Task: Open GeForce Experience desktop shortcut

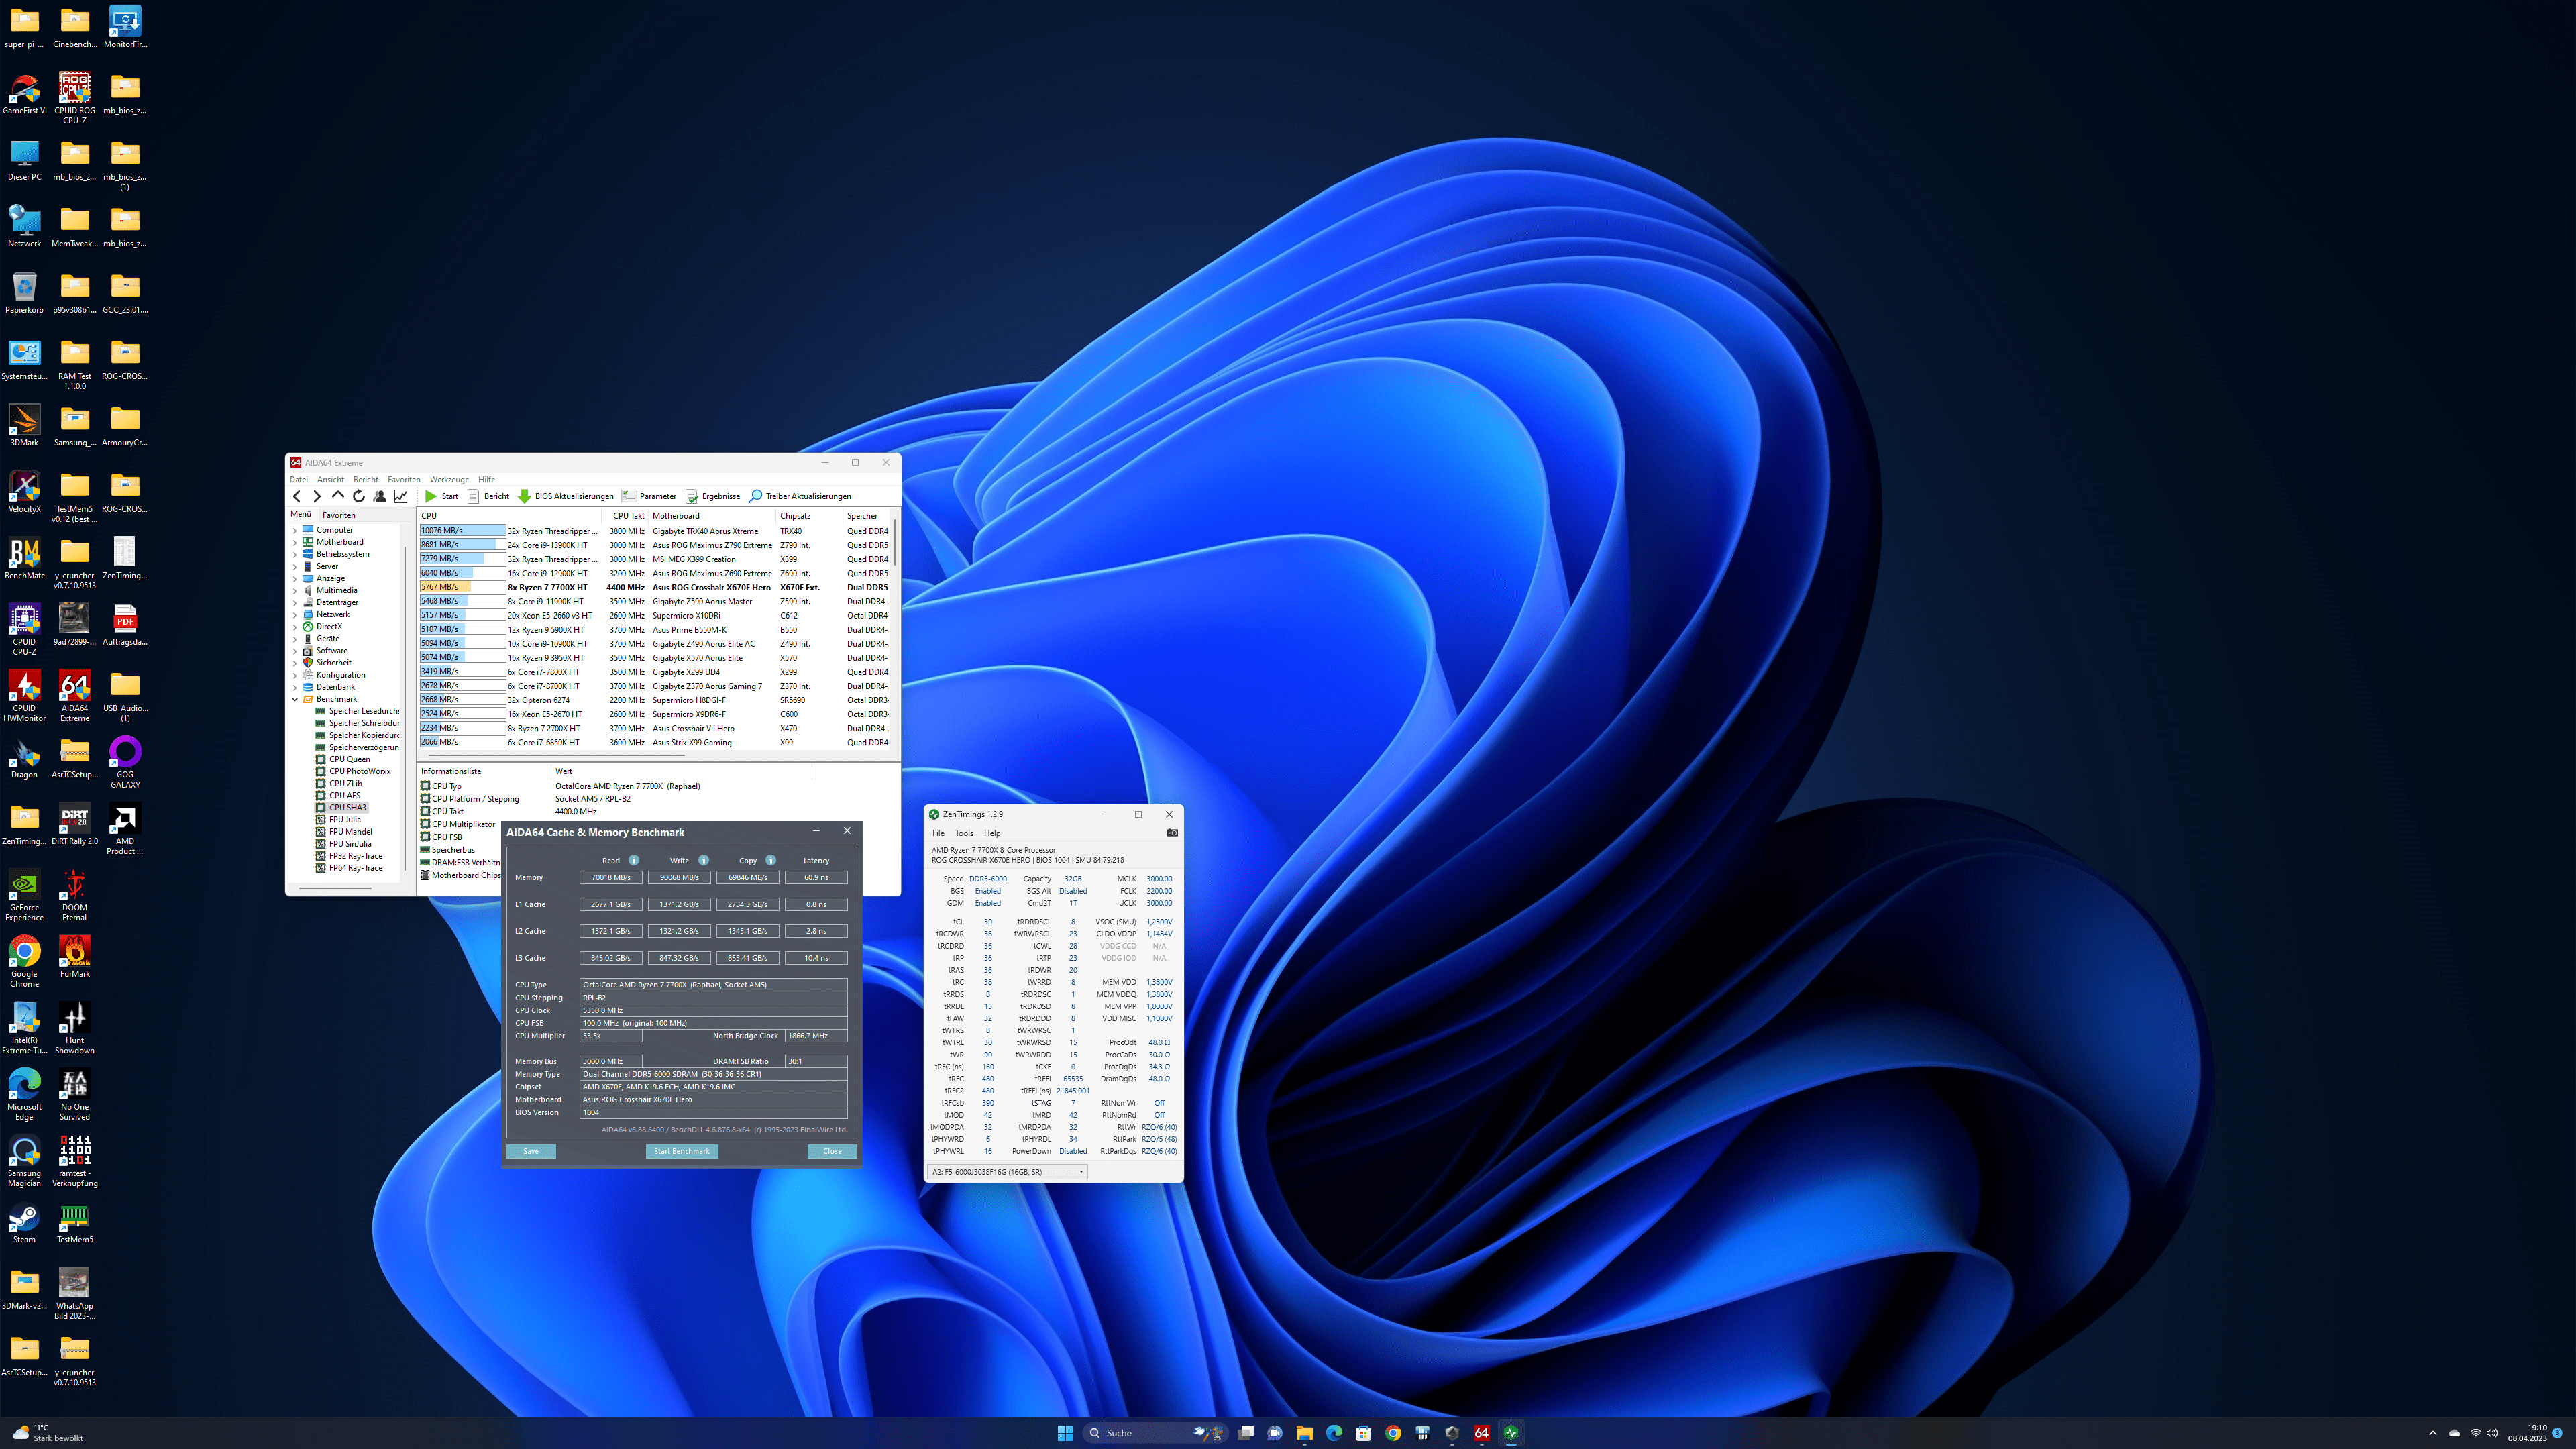Action: click(24, 895)
